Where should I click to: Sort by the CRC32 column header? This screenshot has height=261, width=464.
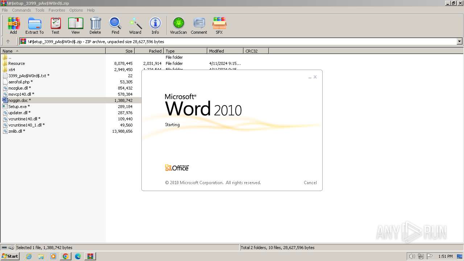coord(256,51)
